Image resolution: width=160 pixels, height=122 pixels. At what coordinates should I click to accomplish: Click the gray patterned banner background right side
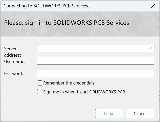[x=145, y=24]
